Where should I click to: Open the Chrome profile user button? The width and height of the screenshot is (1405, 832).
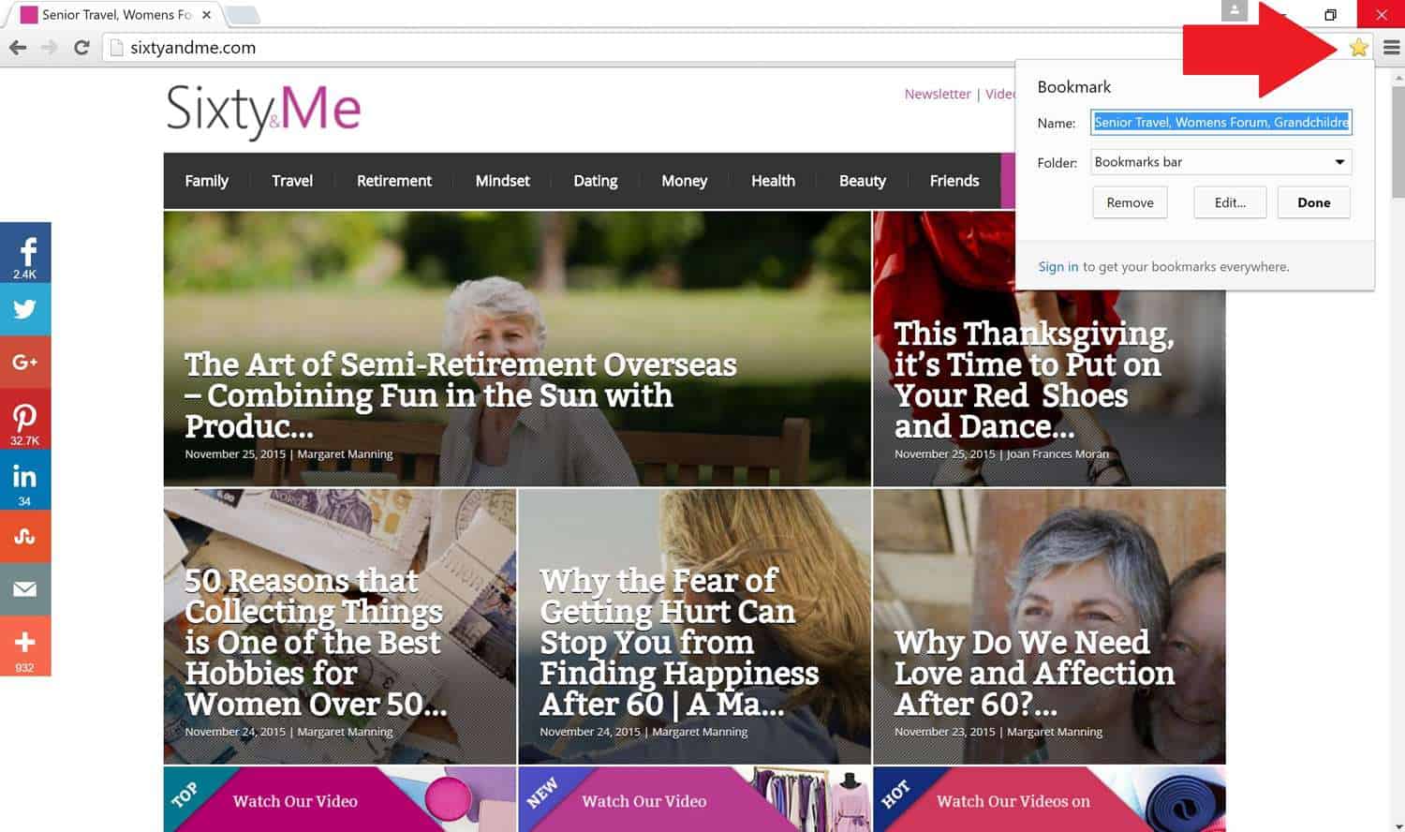tap(1235, 10)
